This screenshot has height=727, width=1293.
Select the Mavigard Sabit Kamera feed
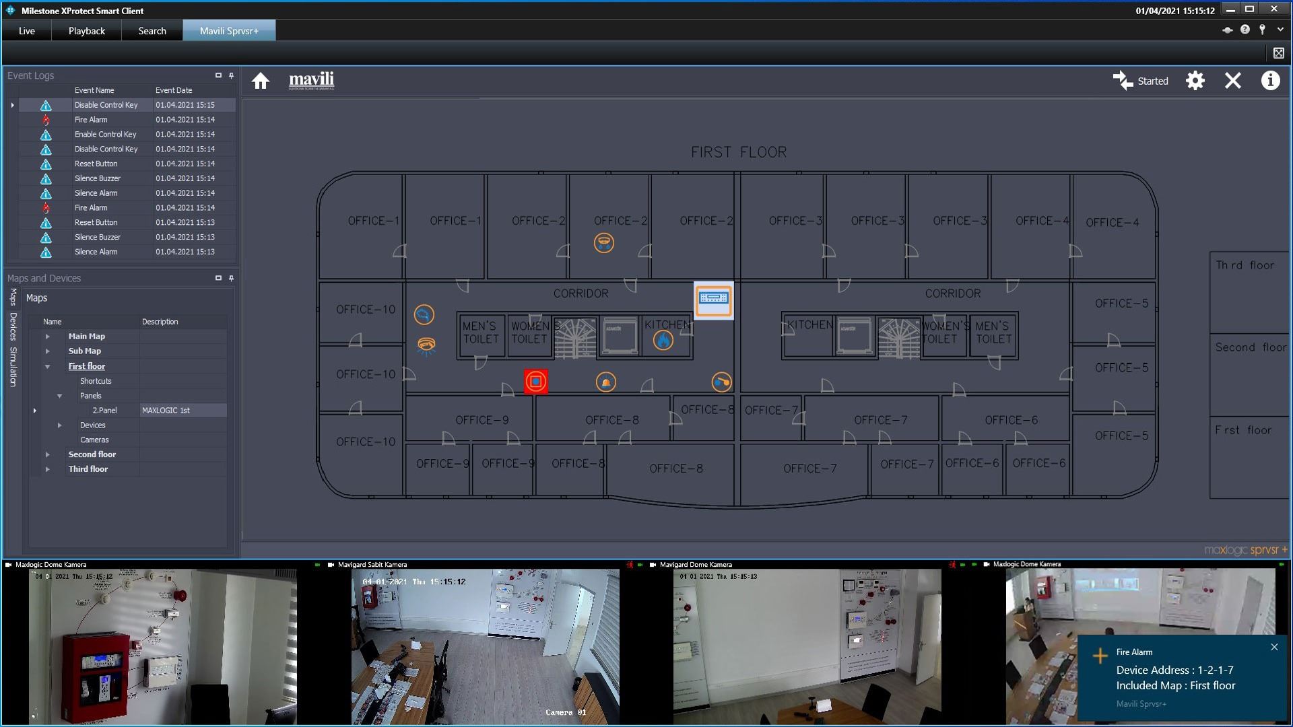coord(485,646)
